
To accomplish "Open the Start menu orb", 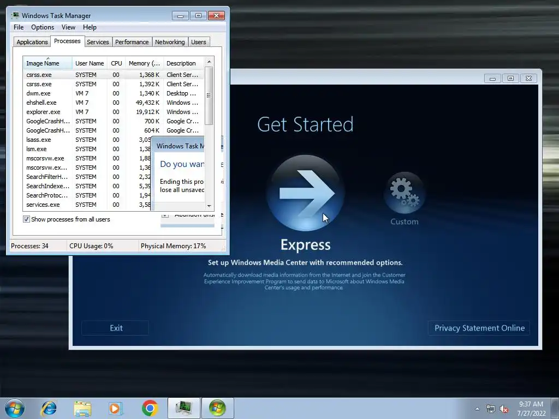I will [x=15, y=408].
